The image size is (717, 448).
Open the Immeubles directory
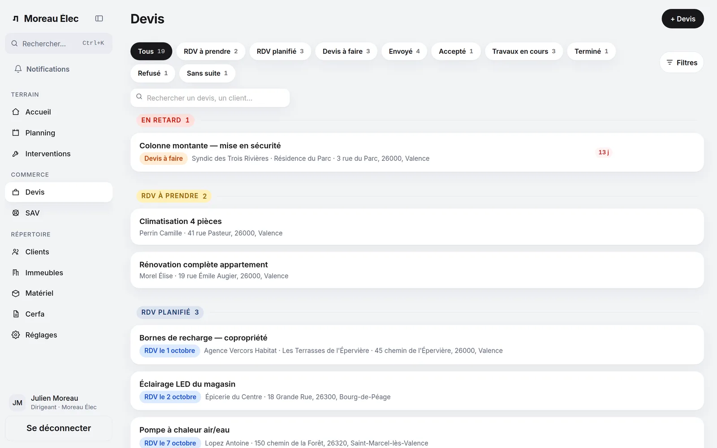(59, 272)
